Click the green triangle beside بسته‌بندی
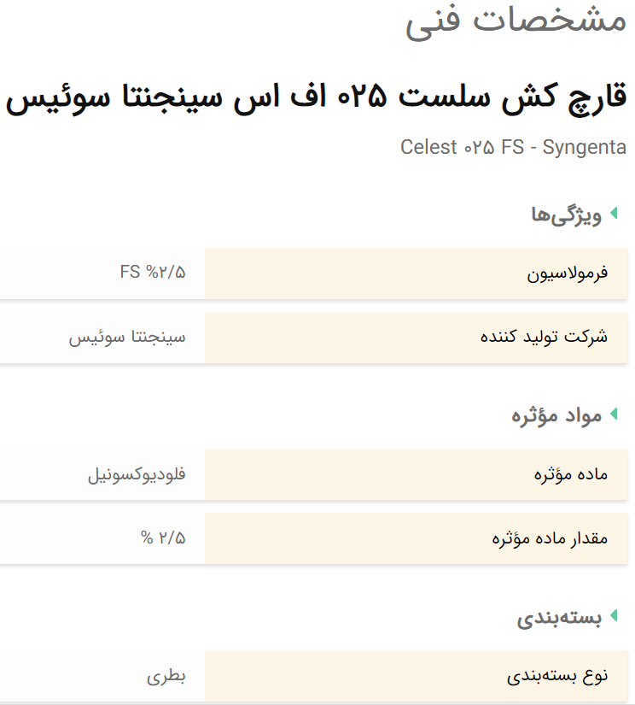This screenshot has height=705, width=635. pos(615,615)
